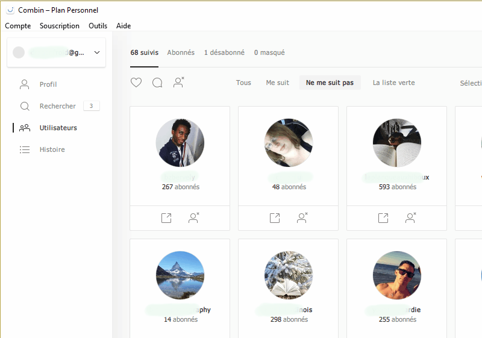This screenshot has height=338, width=482.
Task: Click the heart like icon in toolbar
Action: click(136, 83)
